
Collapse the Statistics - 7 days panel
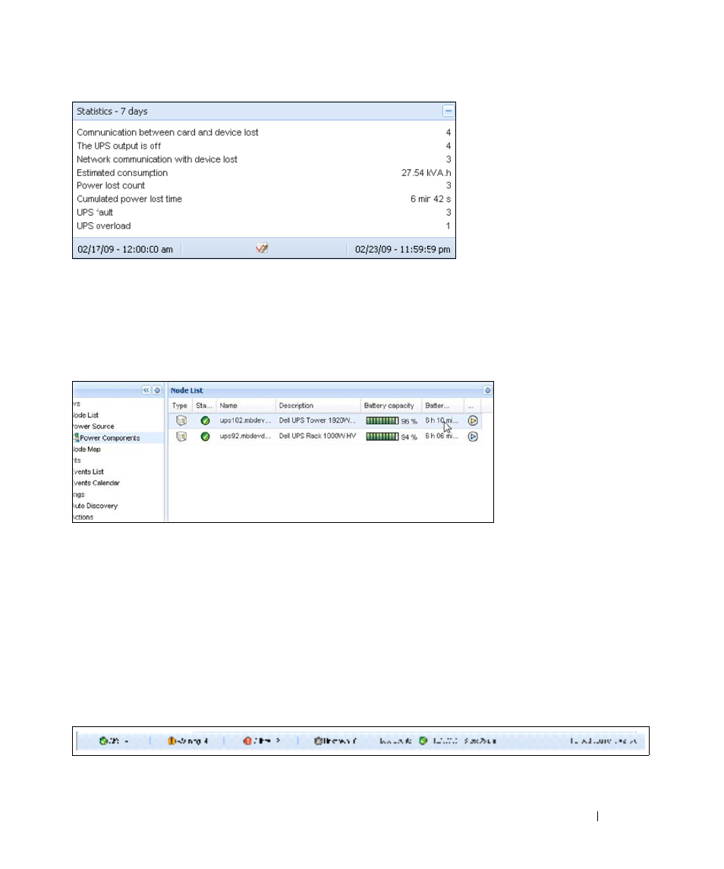tap(448, 112)
